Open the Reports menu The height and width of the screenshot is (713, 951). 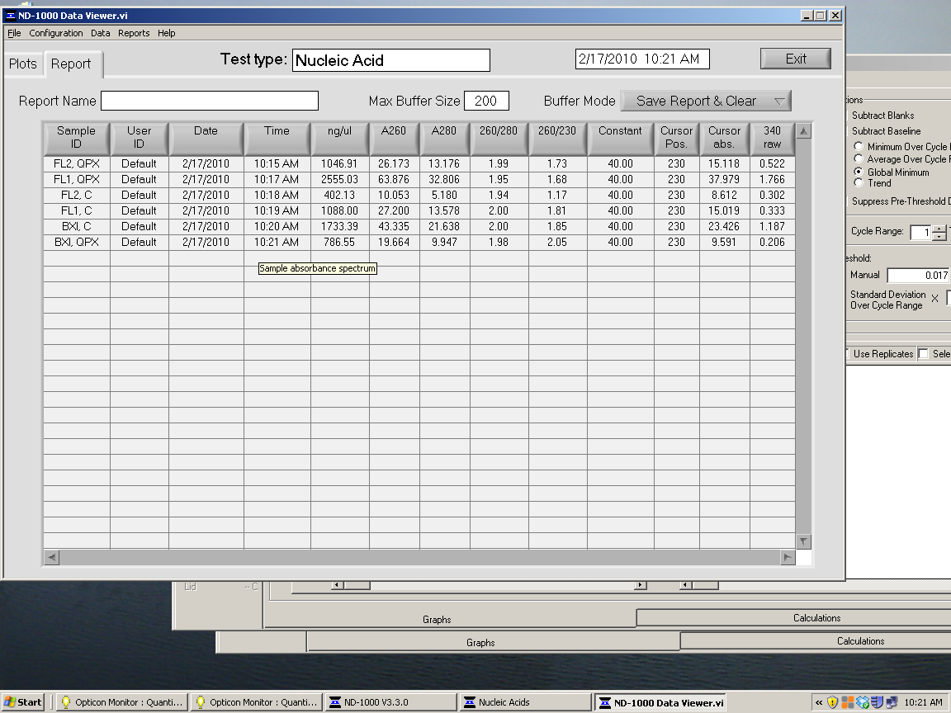coord(134,33)
